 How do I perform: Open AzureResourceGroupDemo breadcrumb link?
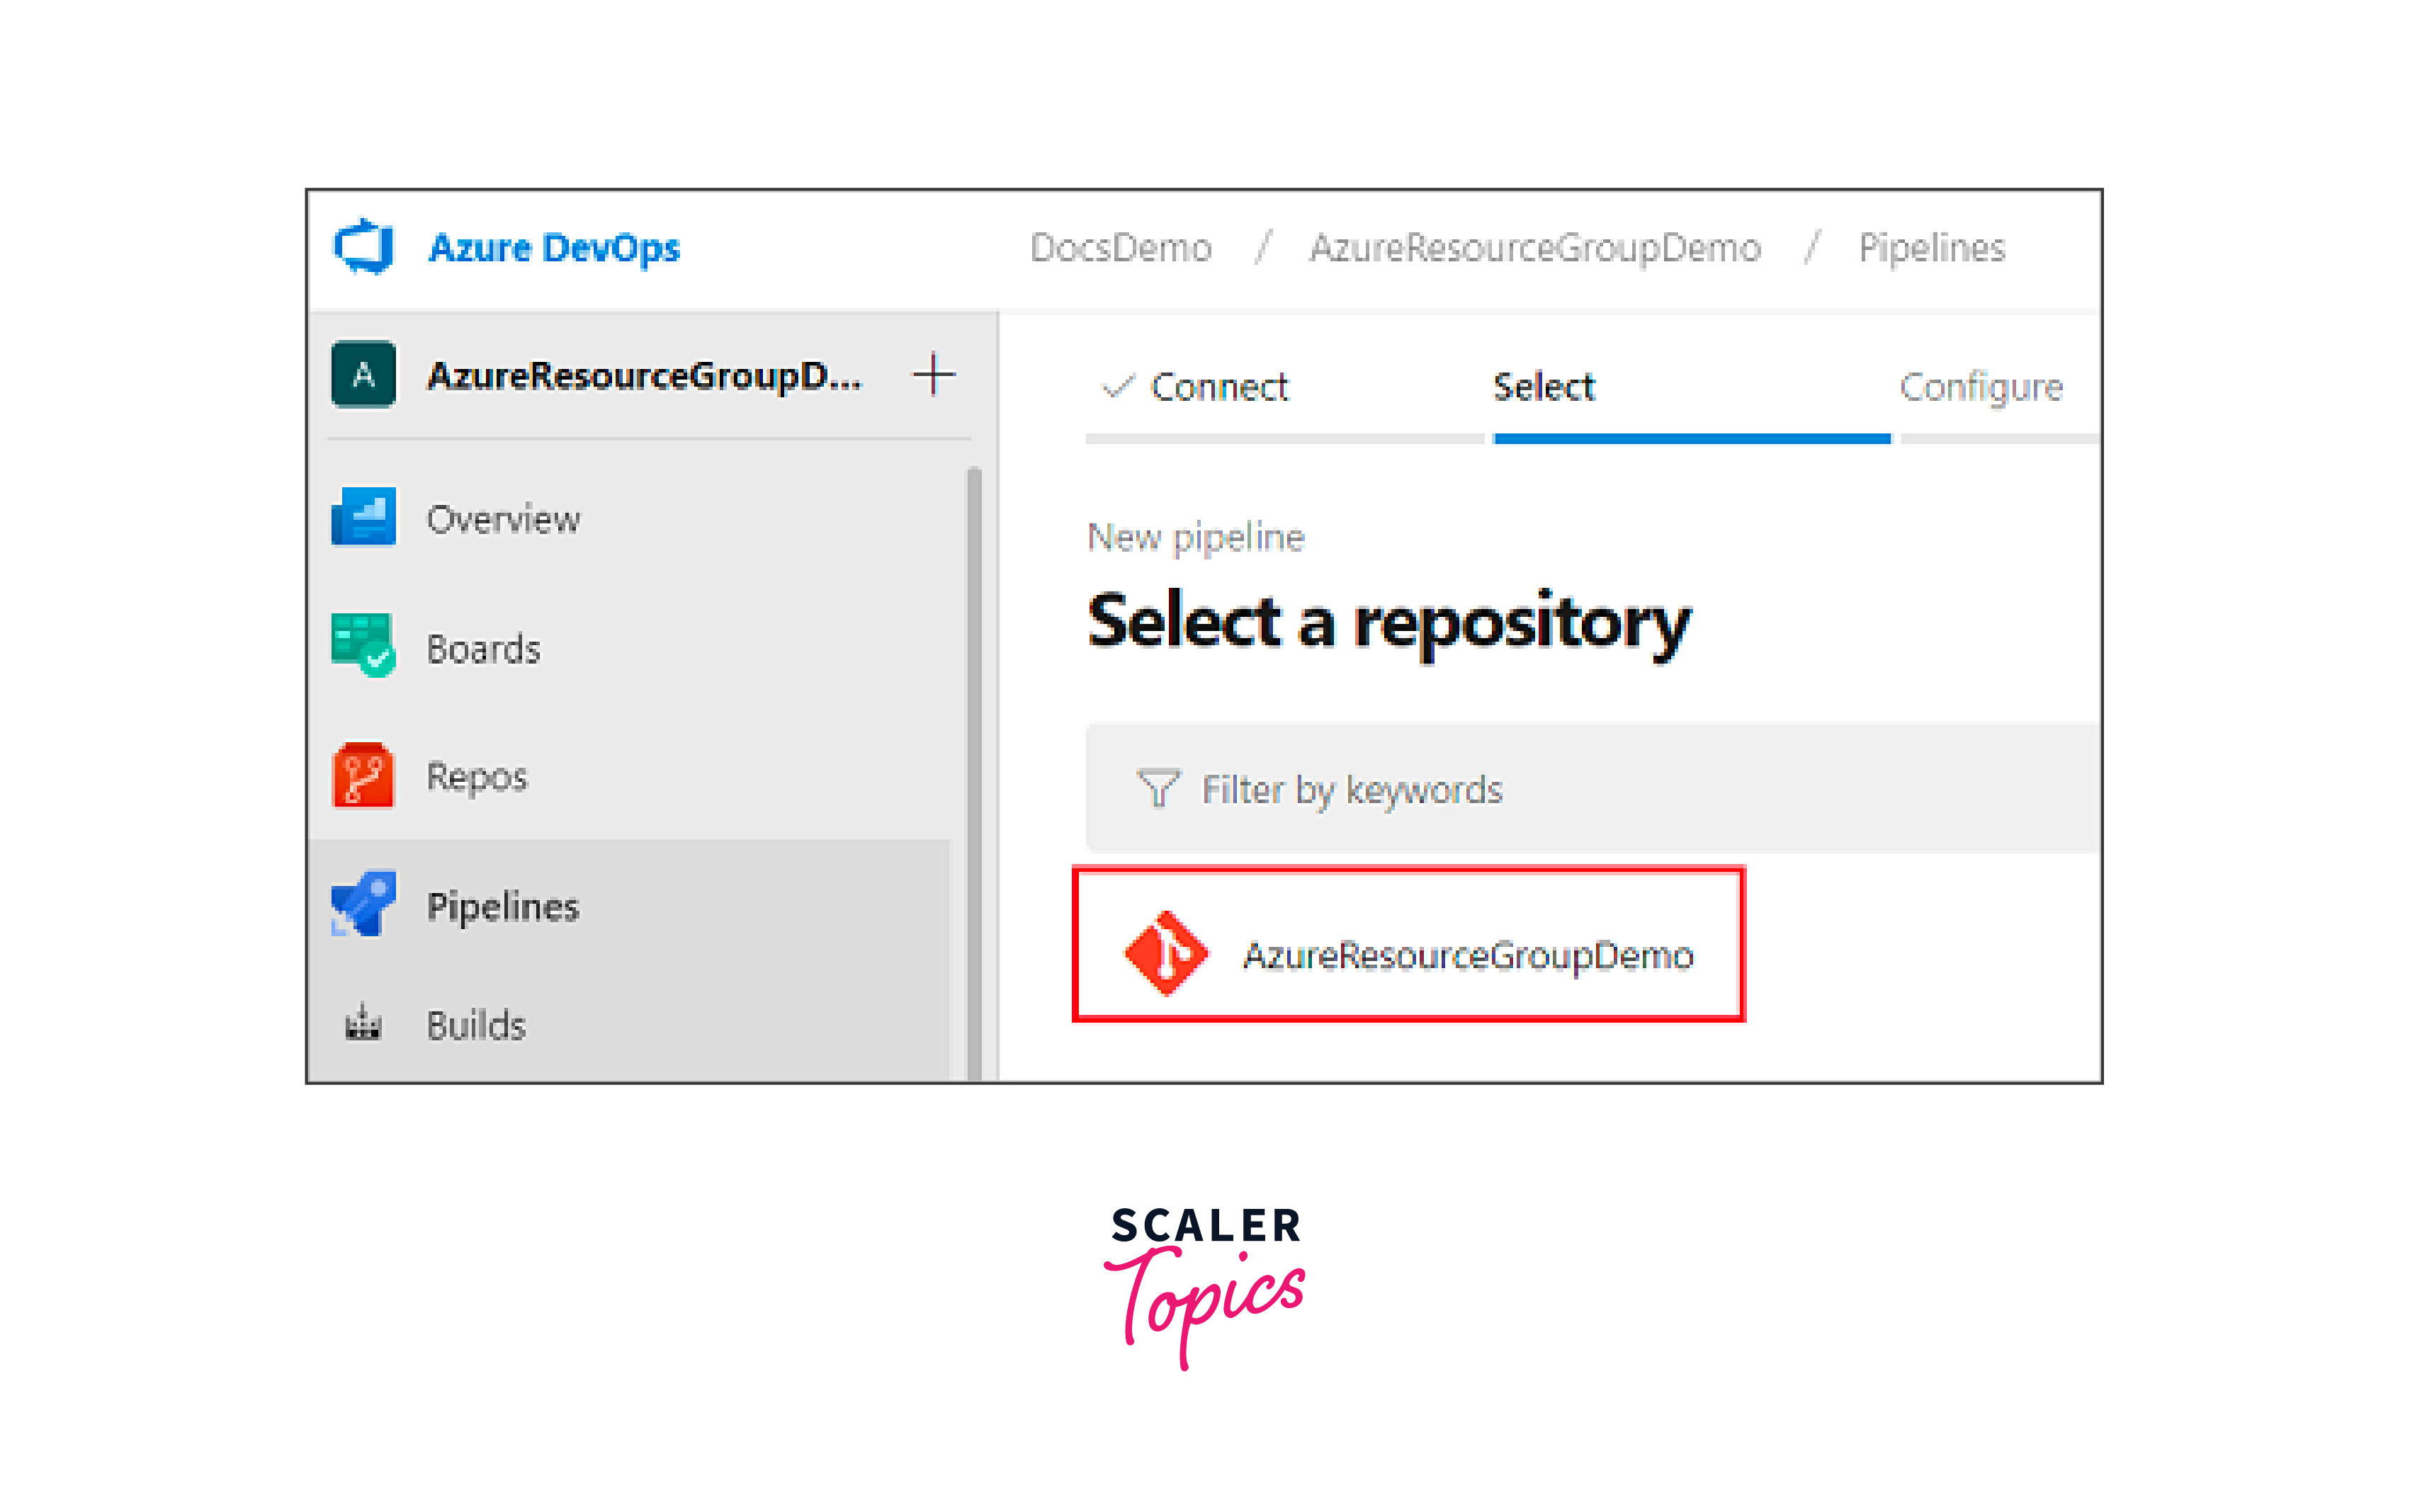point(1535,248)
